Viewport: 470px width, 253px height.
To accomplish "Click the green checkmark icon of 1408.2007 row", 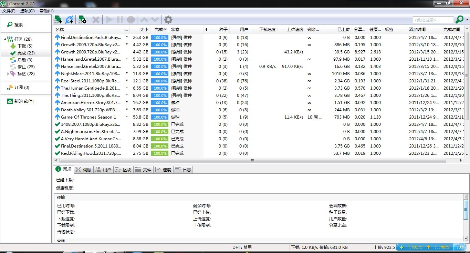I will (x=58, y=124).
